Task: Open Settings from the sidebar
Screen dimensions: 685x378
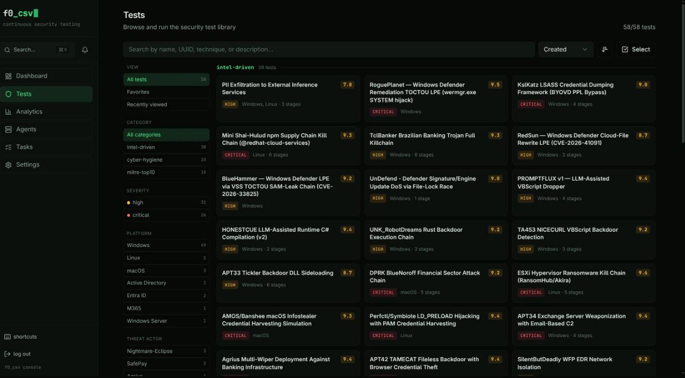Action: [x=46, y=165]
